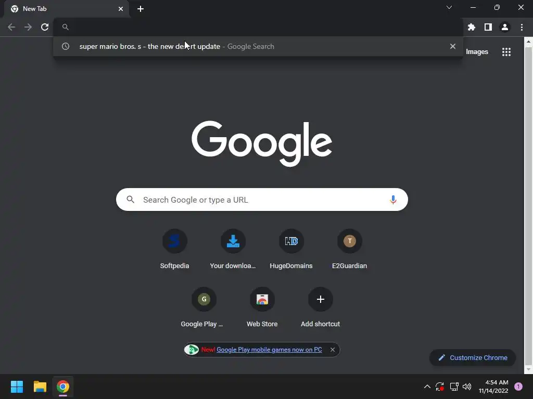The width and height of the screenshot is (533, 399).
Task: Toggle the side panel icon
Action: point(488,27)
